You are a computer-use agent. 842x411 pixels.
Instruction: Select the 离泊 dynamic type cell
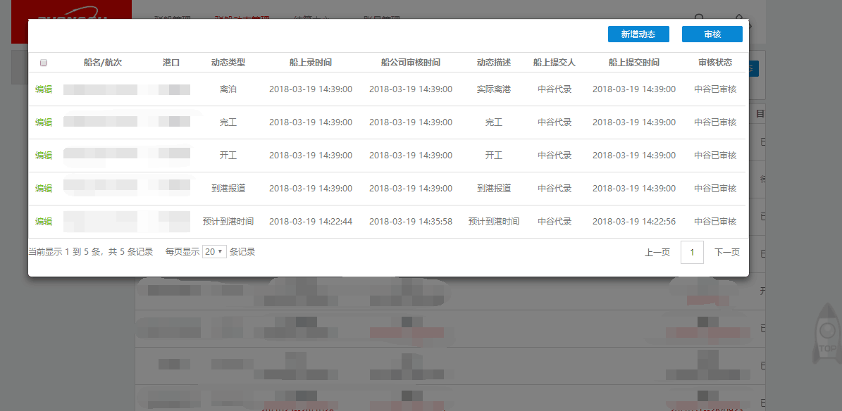(228, 89)
